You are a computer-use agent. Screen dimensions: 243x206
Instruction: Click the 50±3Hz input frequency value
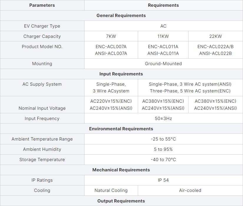[x=163, y=119]
